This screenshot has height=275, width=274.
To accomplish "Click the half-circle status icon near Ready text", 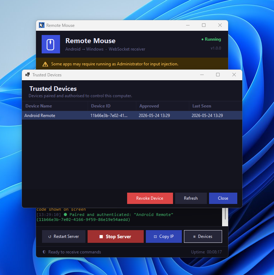I will click(x=44, y=252).
